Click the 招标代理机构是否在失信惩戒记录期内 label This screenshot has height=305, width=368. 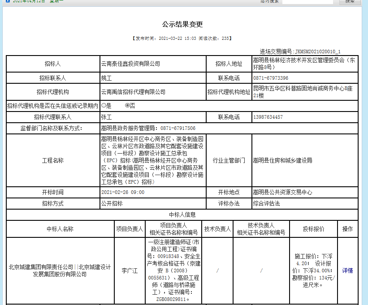52,106
